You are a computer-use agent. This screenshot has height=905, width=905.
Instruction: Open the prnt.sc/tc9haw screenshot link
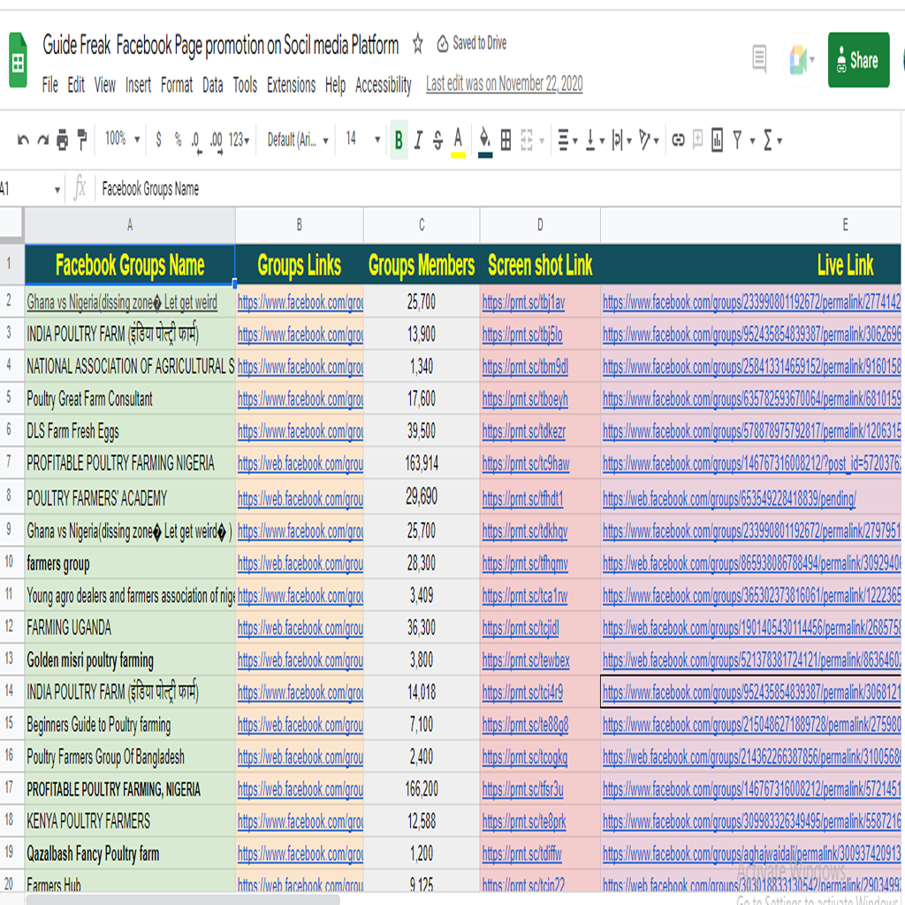(526, 463)
